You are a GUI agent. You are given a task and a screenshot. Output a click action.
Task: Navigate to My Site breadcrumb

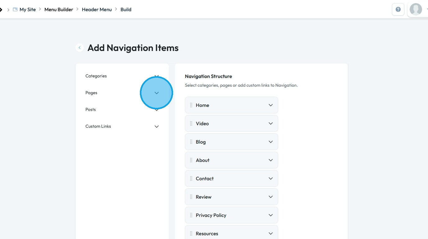(28, 9)
